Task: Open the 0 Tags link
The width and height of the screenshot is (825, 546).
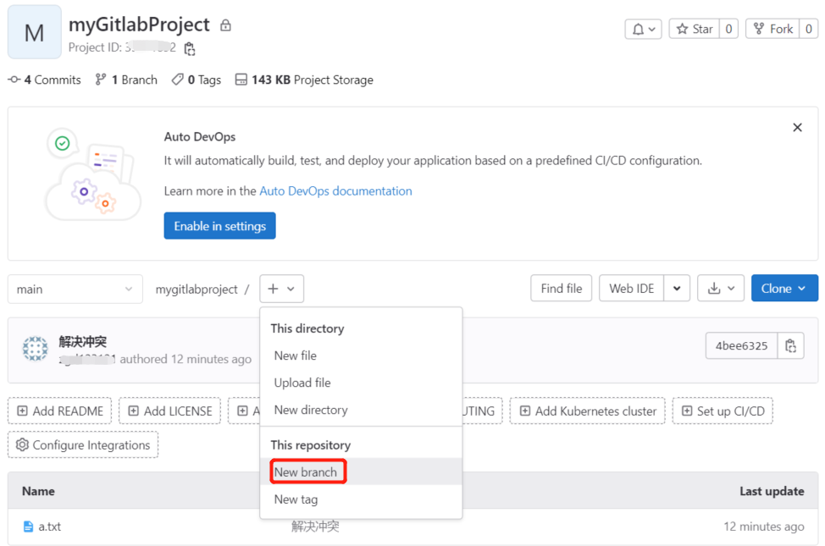Action: pyautogui.click(x=197, y=80)
